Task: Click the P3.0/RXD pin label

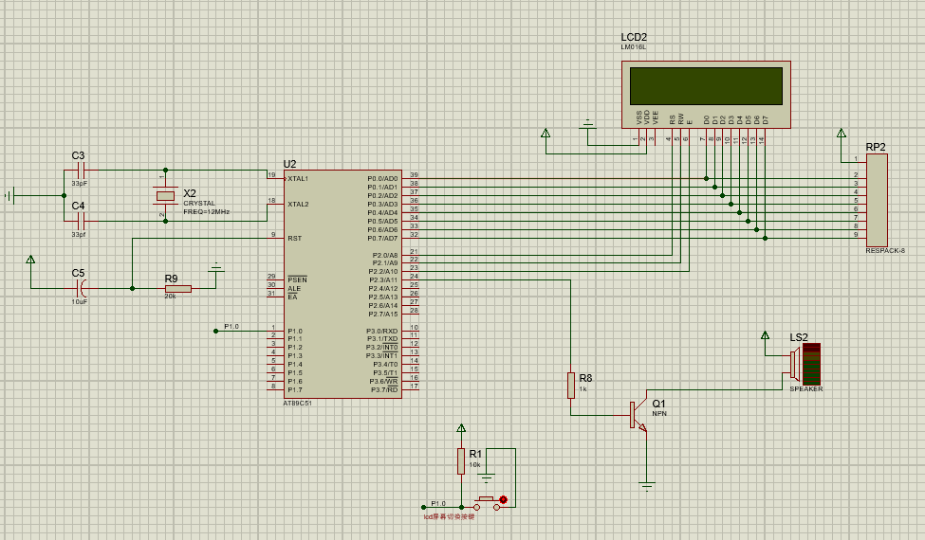Action: pyautogui.click(x=382, y=332)
